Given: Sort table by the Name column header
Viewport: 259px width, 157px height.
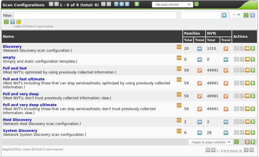Looking at the screenshot, I should pyautogui.click(x=9, y=36).
